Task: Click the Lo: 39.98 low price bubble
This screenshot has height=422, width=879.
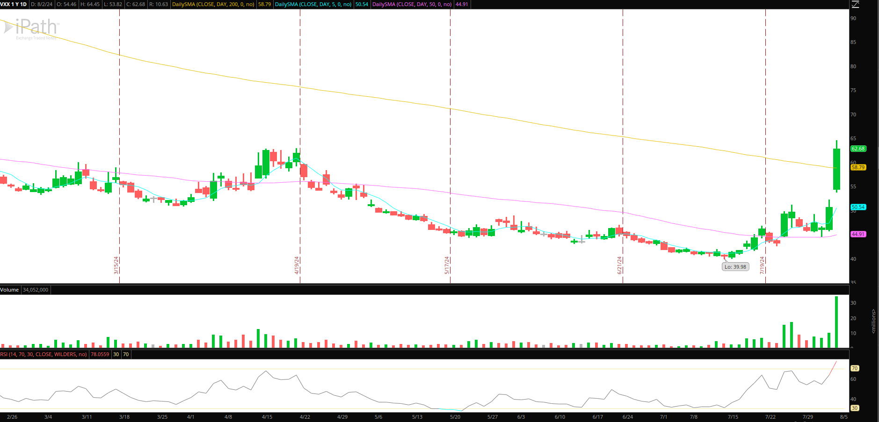Action: [735, 267]
